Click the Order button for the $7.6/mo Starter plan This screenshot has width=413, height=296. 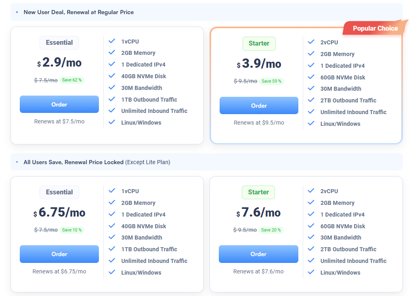258,254
